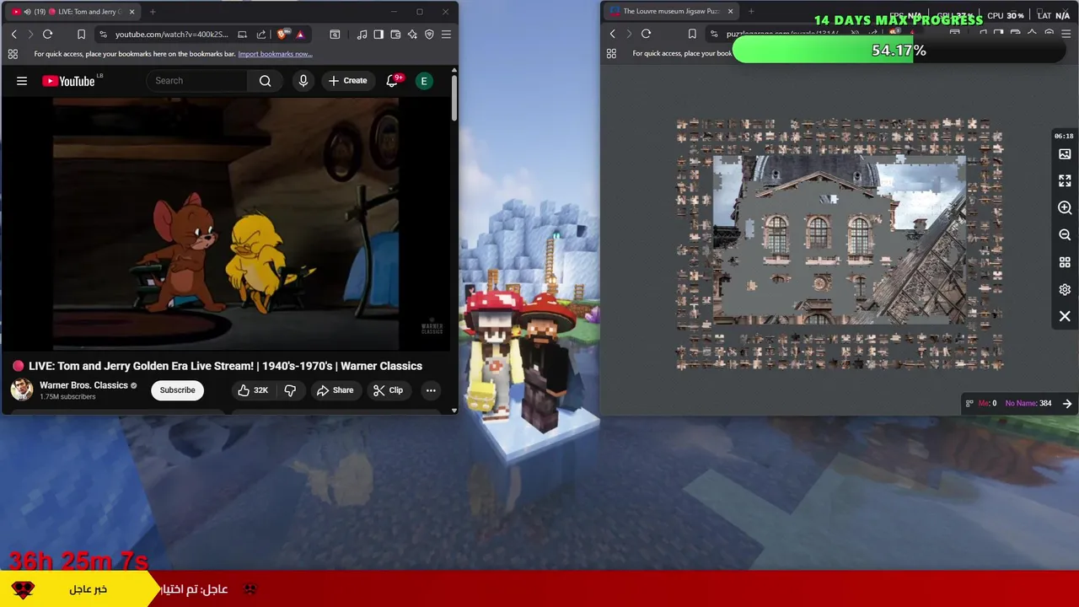Screen dimensions: 1079x607
Task: Reload the puzzle page
Action: pyautogui.click(x=647, y=34)
